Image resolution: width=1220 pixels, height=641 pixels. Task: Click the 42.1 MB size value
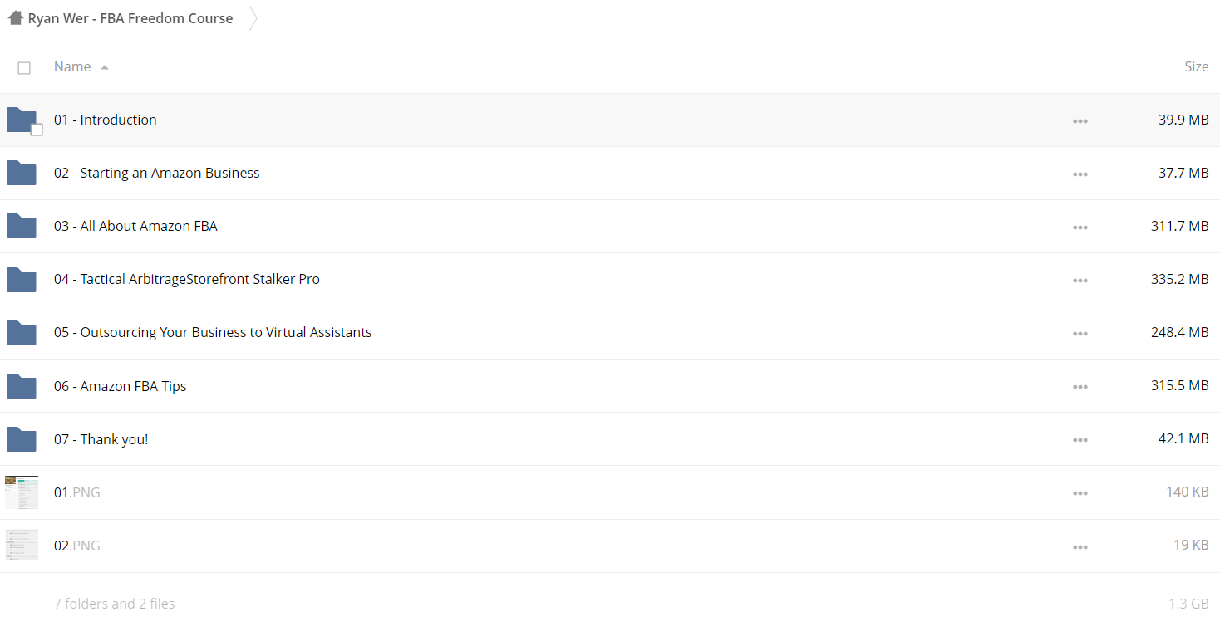click(1183, 438)
